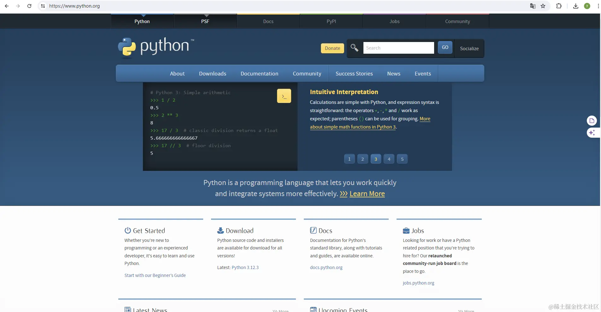Show slide 2 in the code carousel
The height and width of the screenshot is (312, 601).
[x=362, y=159]
